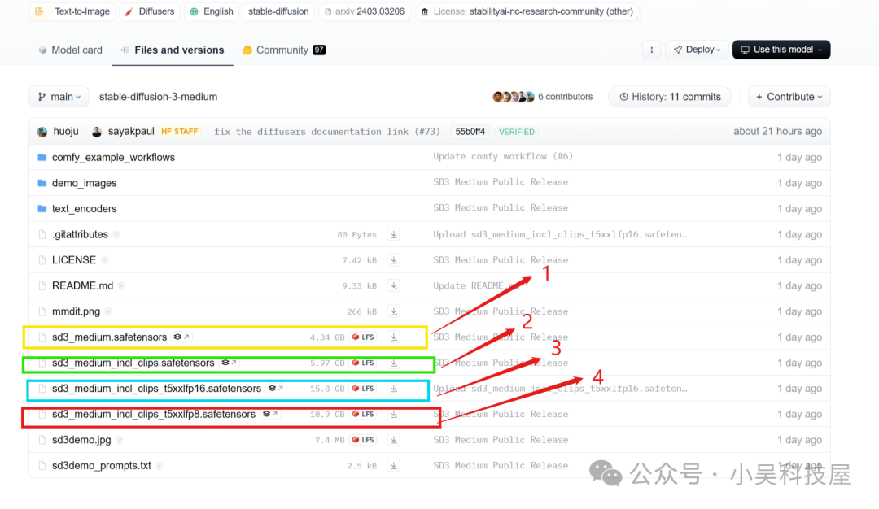Expand the Contribute dropdown
Image resolution: width=879 pixels, height=509 pixels.
789,97
